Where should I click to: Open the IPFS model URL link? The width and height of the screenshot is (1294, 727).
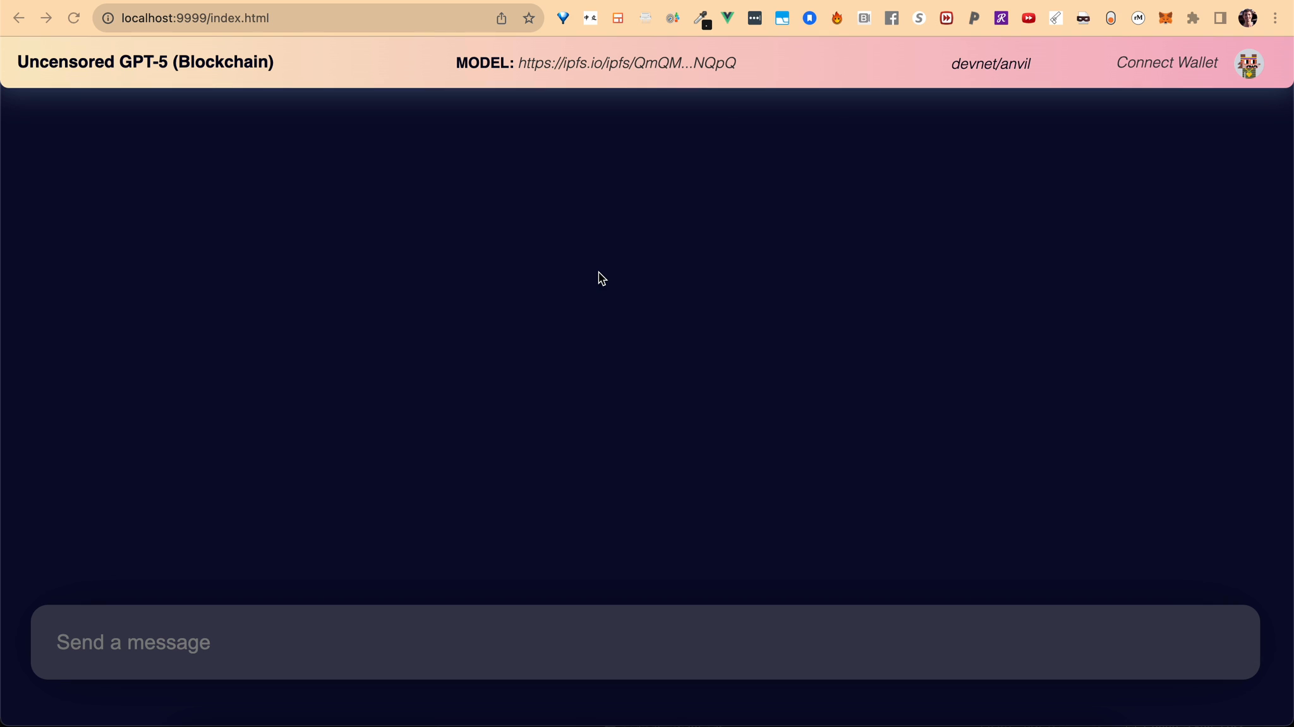pos(627,63)
